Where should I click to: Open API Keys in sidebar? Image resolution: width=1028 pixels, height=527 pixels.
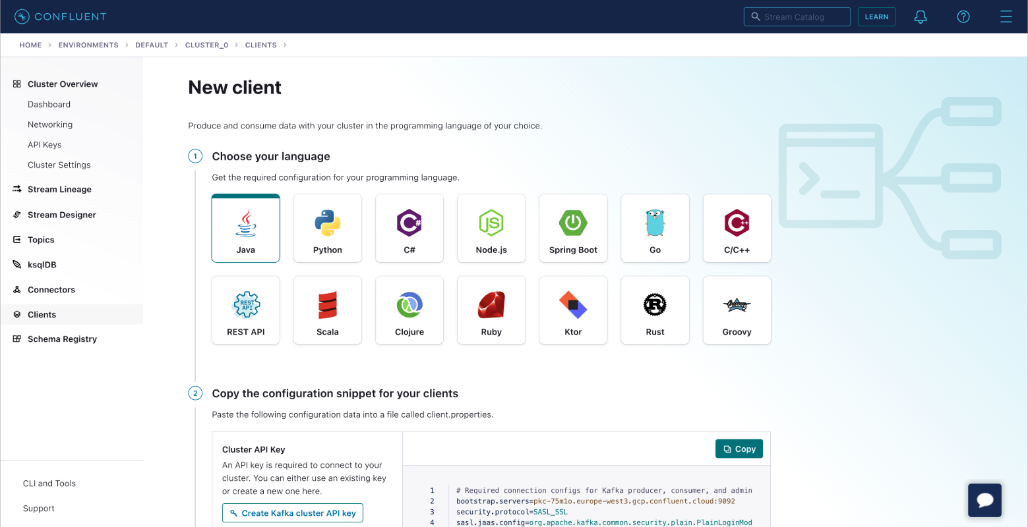tap(44, 144)
